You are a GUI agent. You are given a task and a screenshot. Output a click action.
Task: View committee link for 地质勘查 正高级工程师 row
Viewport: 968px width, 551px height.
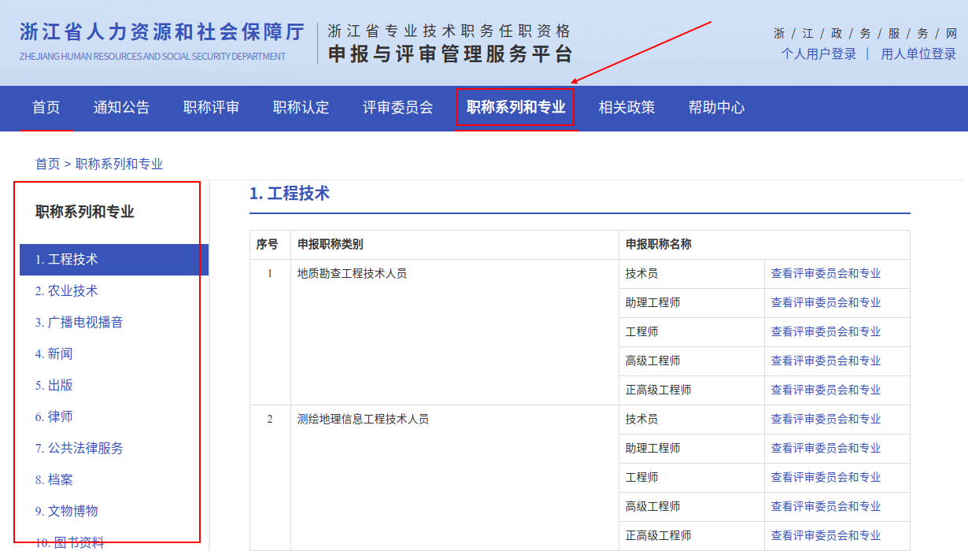[826, 390]
